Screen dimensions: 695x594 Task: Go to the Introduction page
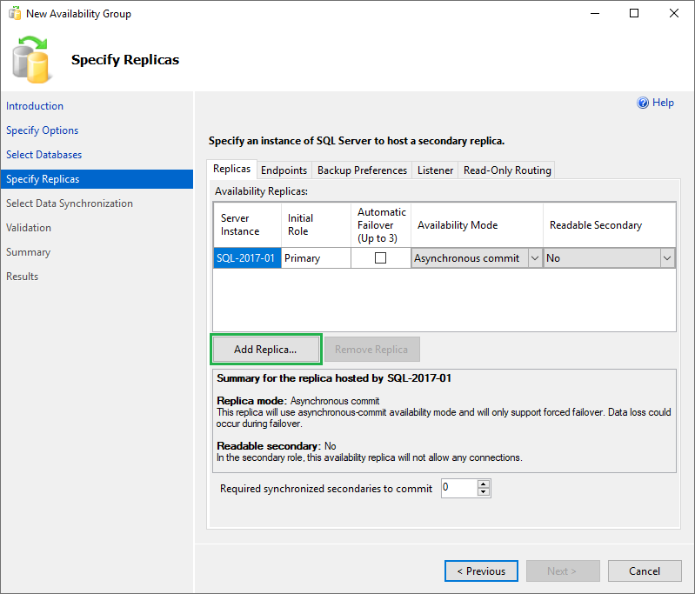35,106
